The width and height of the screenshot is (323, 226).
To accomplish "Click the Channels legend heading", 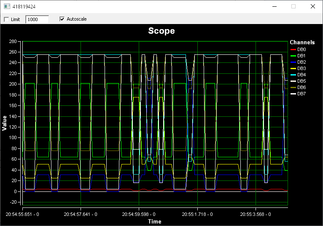I will point(302,43).
